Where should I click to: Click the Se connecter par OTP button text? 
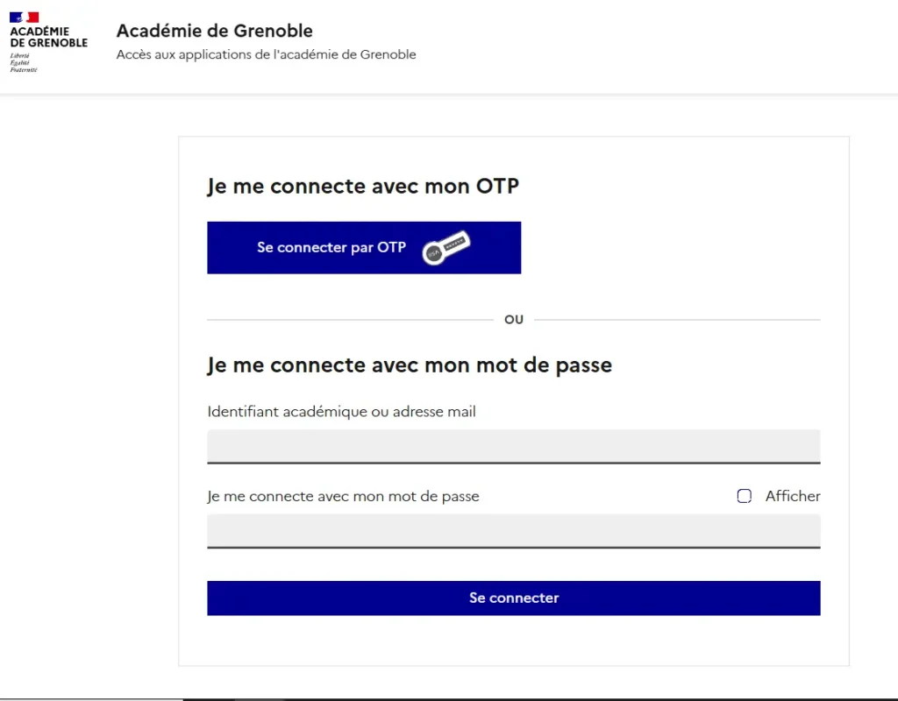[x=331, y=248]
